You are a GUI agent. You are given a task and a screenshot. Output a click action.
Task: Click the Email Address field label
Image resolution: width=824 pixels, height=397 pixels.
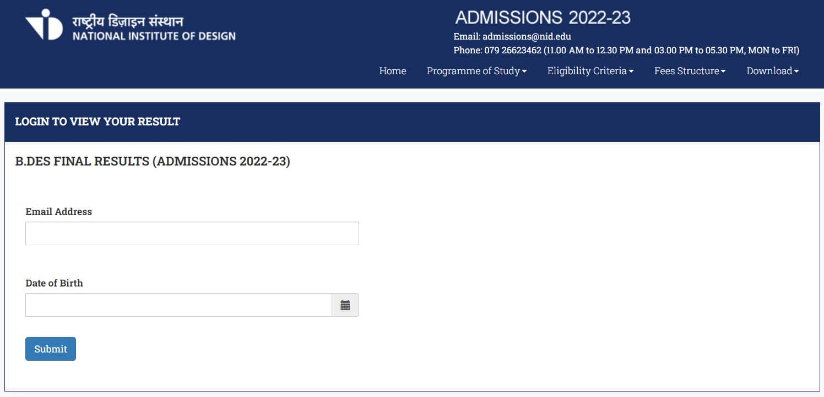coord(59,211)
